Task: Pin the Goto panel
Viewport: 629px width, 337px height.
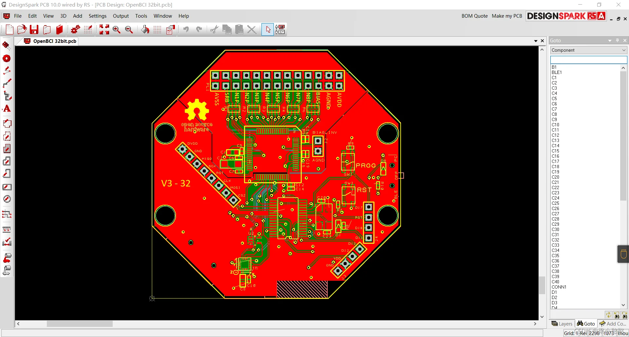Action: [617, 40]
